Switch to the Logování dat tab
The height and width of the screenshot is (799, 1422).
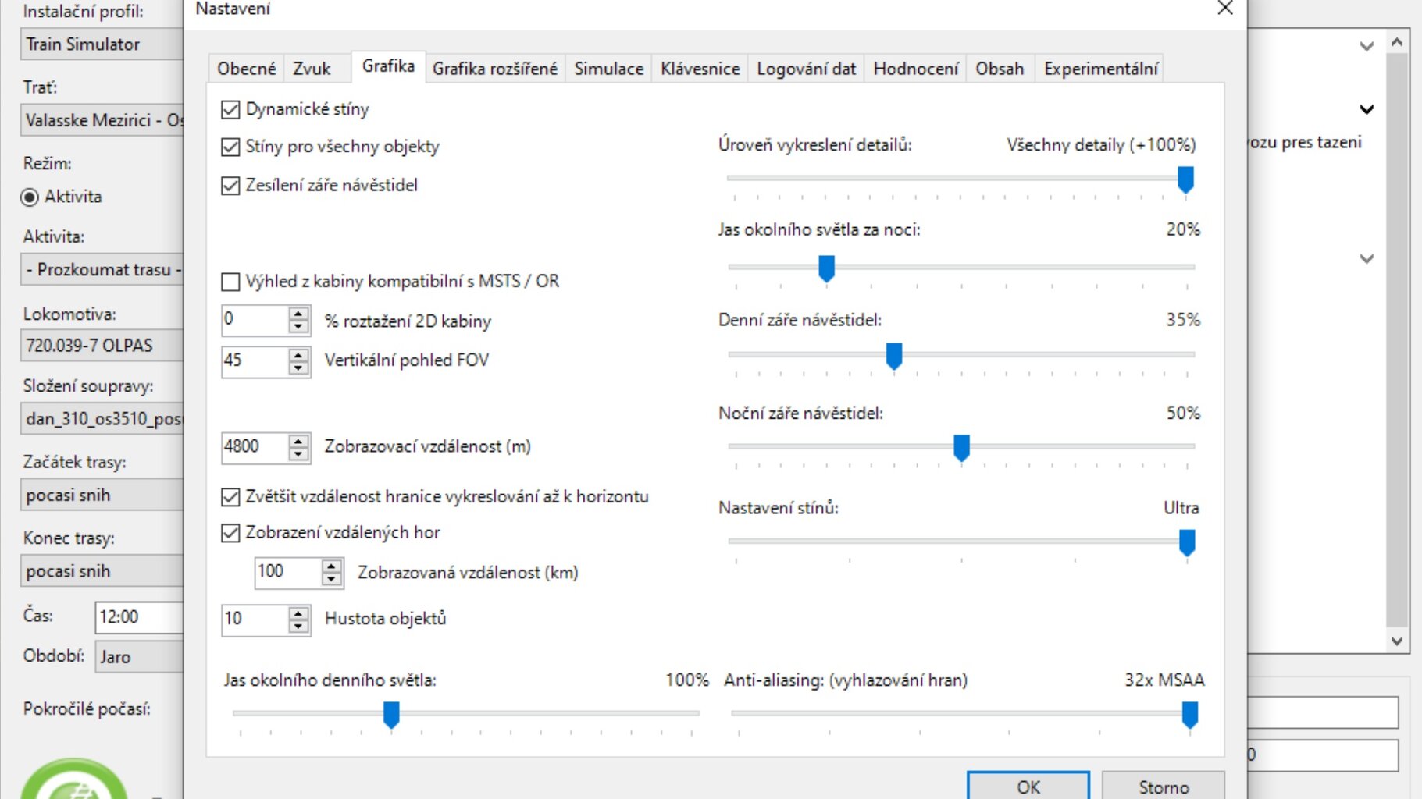click(x=806, y=69)
